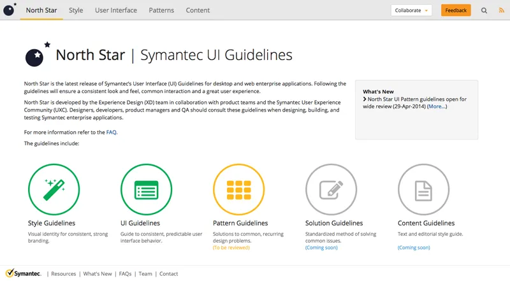Click the orange Feedback button
Image resolution: width=510 pixels, height=281 pixels.
[456, 10]
